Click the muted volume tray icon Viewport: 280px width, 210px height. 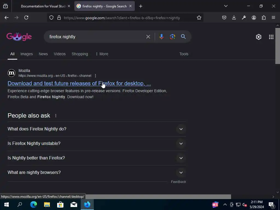pyautogui.click(x=244, y=205)
